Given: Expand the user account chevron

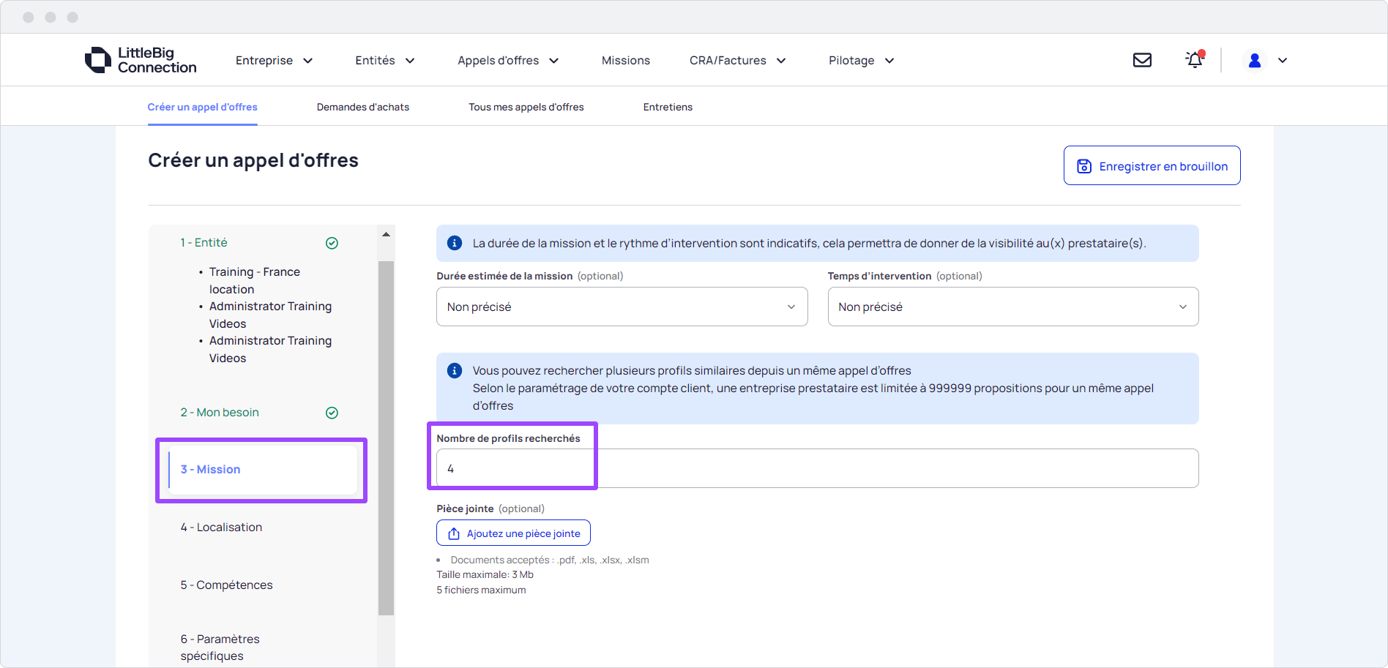Looking at the screenshot, I should click(1283, 61).
